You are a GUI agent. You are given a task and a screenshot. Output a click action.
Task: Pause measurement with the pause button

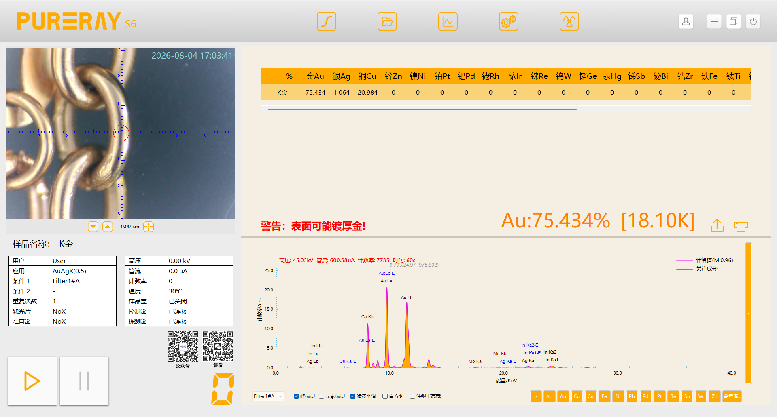[84, 381]
